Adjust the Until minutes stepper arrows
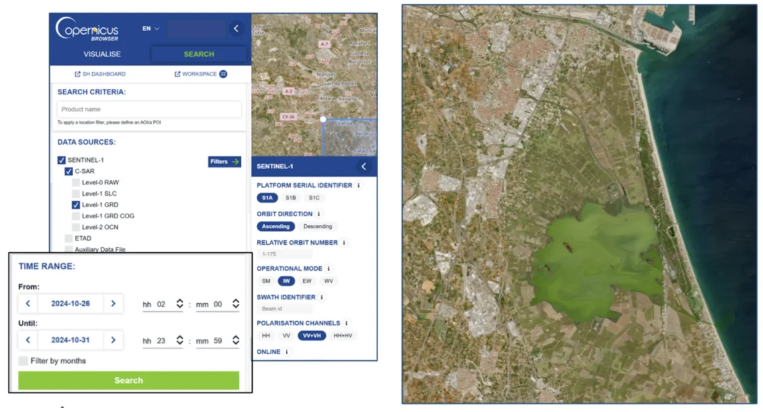The image size is (763, 412). [x=236, y=340]
